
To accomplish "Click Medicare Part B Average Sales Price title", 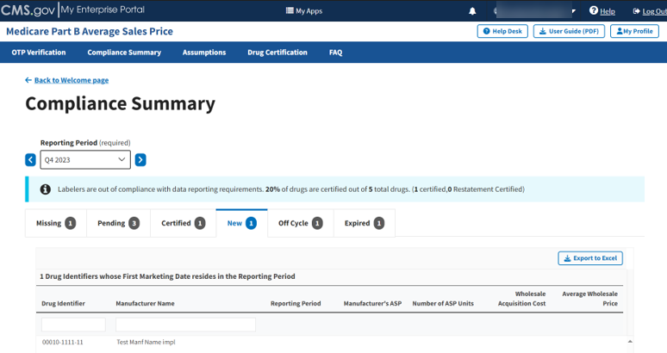I will pos(90,32).
